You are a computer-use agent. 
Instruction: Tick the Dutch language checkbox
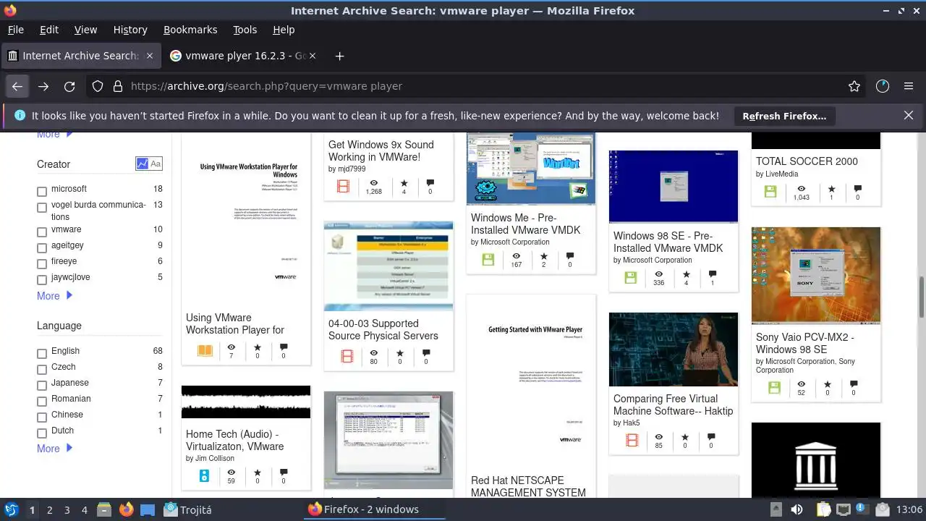(x=42, y=433)
